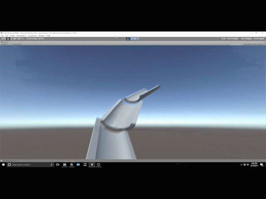Open the Layers dropdown
266x199 pixels.
coord(246,39)
